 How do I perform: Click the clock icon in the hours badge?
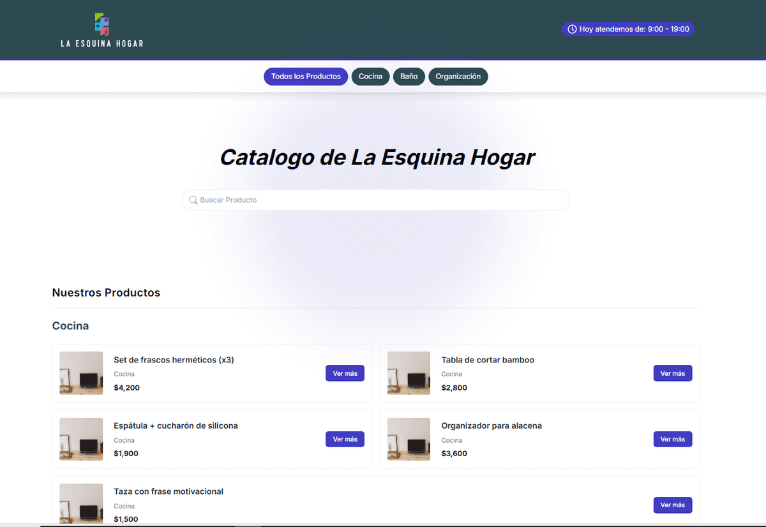[x=571, y=29]
